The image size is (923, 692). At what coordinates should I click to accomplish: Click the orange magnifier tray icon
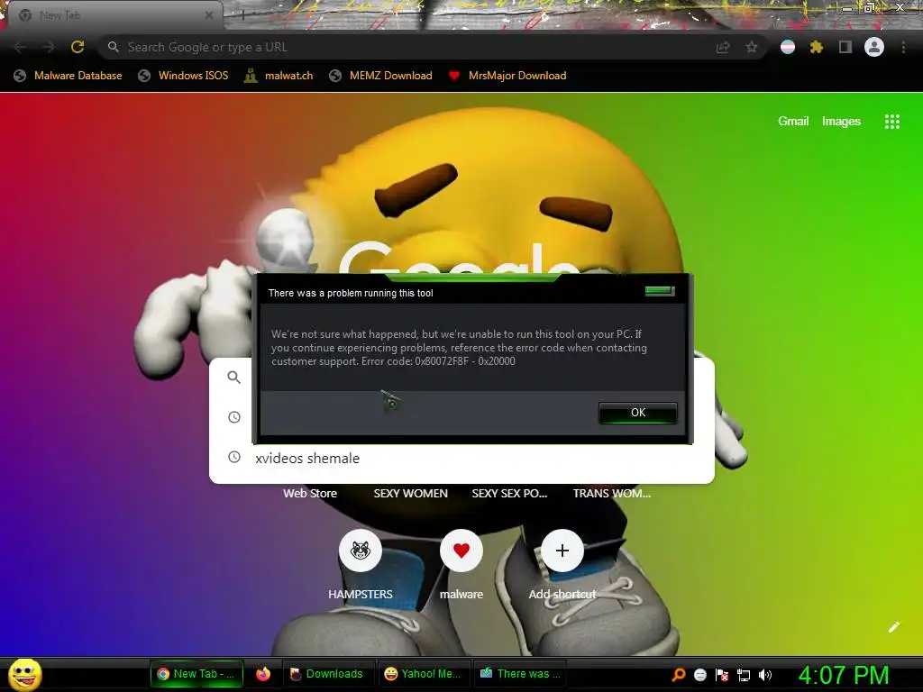point(679,675)
